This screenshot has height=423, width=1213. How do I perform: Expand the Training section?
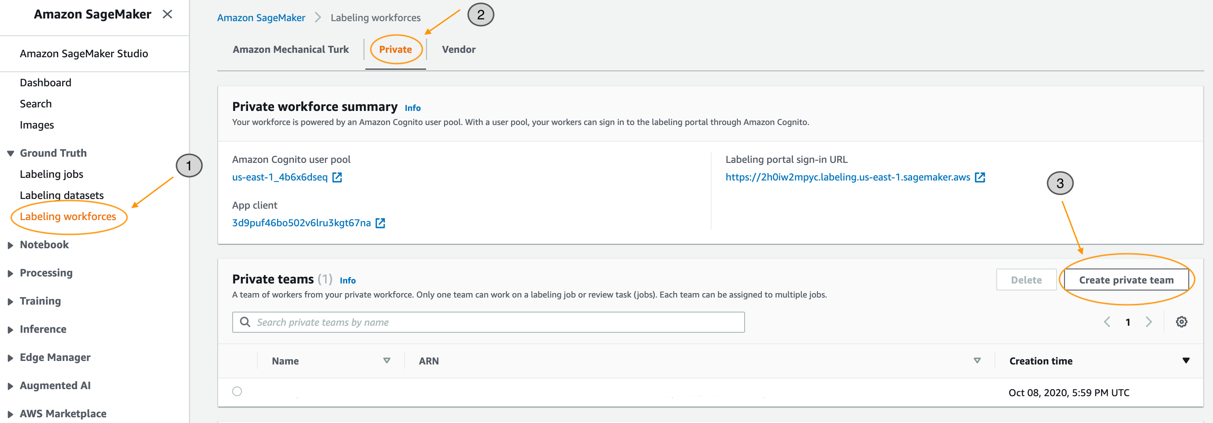11,302
